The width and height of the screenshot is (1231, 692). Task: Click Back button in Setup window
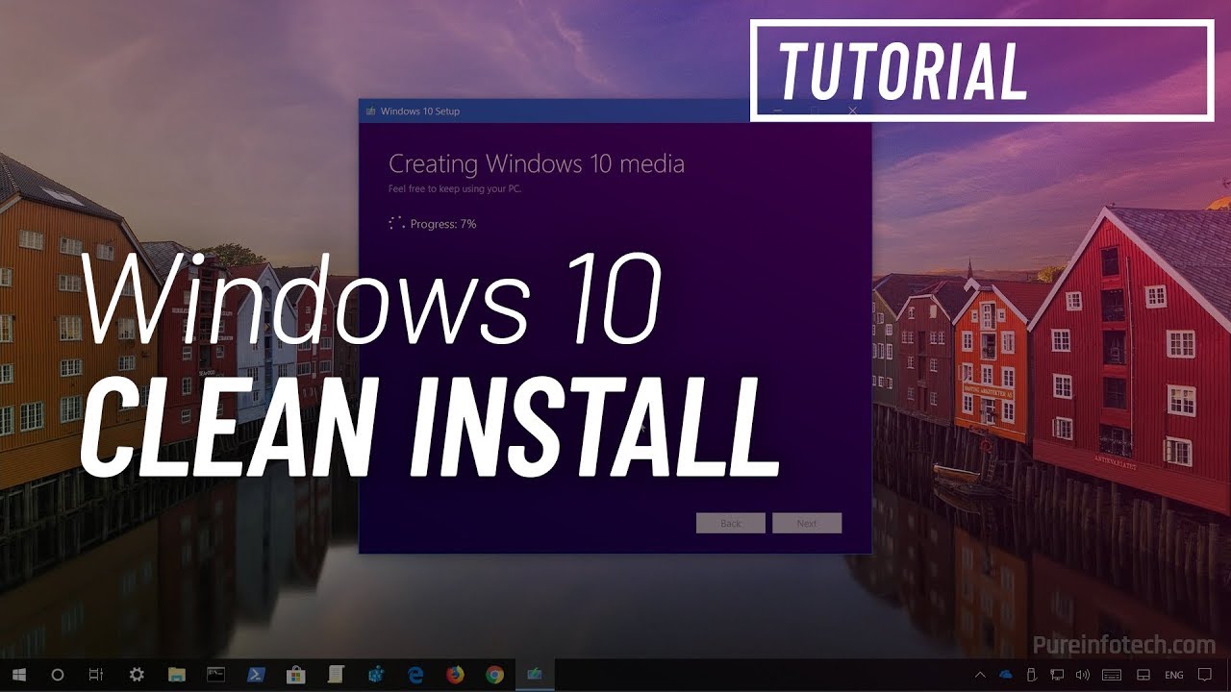tap(731, 523)
